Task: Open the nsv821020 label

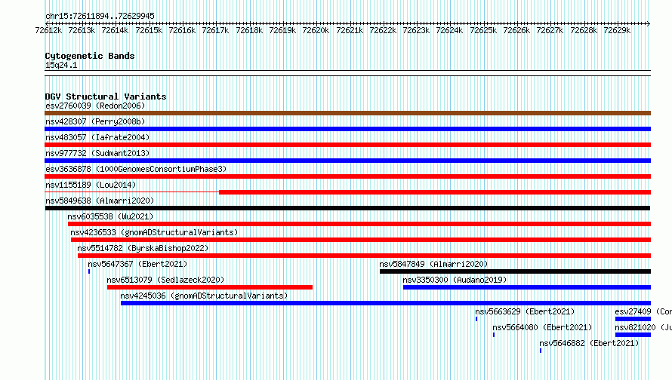Action: click(x=643, y=327)
